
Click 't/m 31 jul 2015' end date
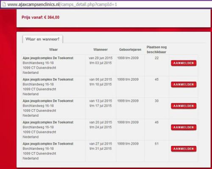click(100, 149)
